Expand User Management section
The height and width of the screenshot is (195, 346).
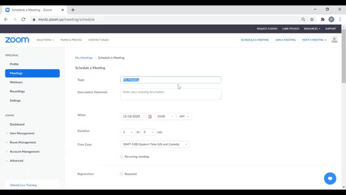point(22,133)
